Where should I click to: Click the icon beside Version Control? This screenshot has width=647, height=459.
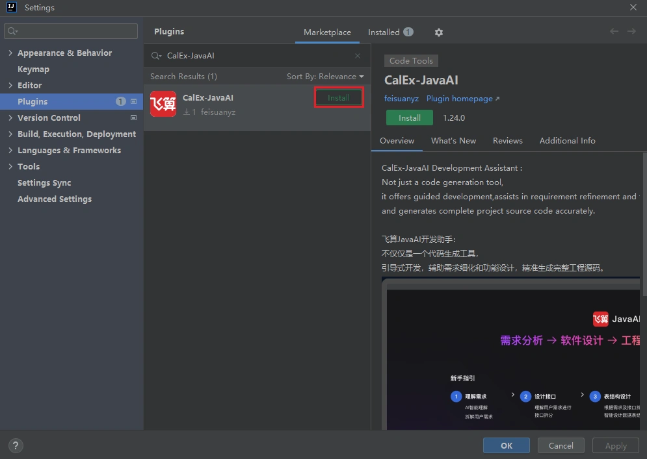click(x=133, y=118)
